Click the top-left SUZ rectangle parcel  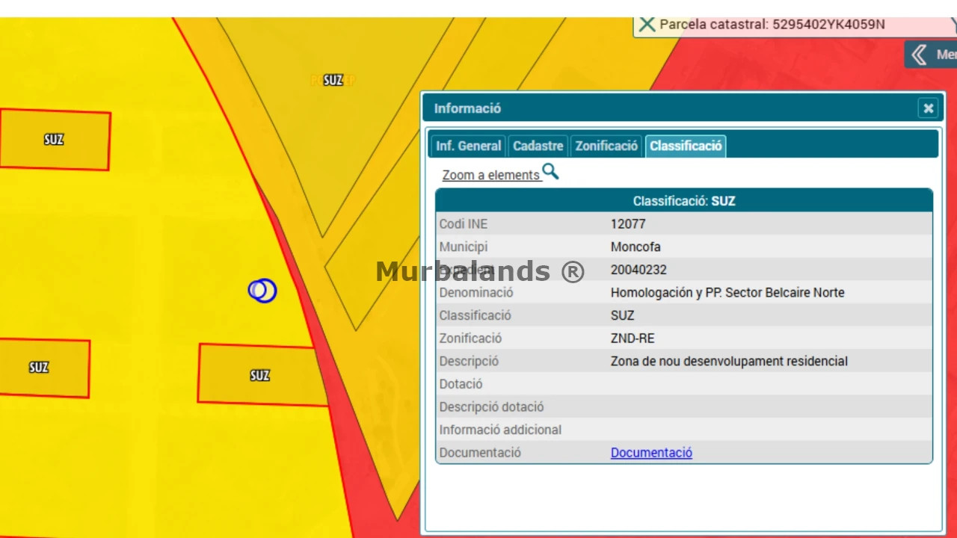pos(55,140)
